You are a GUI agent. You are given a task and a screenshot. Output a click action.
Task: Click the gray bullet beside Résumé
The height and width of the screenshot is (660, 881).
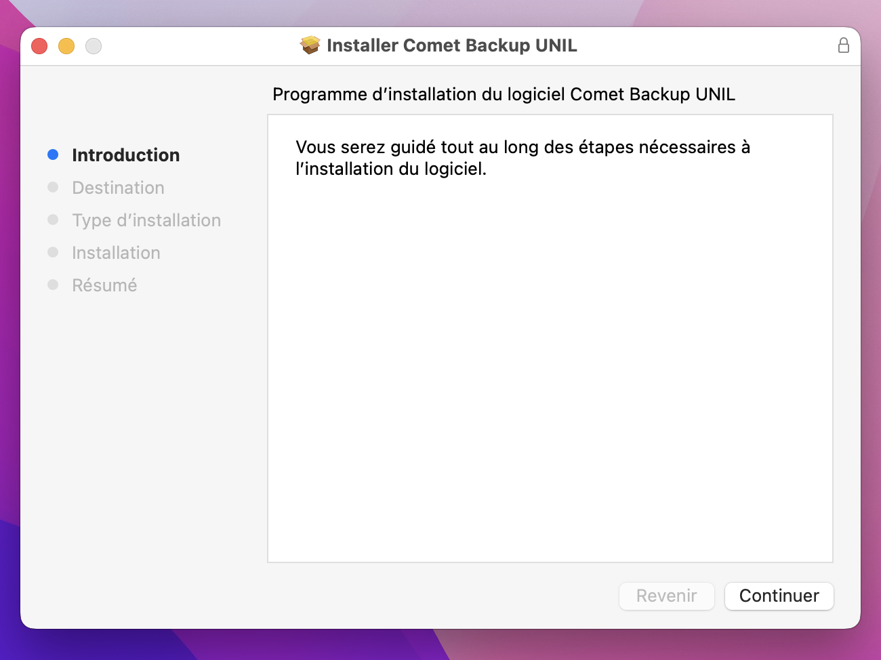click(x=53, y=285)
